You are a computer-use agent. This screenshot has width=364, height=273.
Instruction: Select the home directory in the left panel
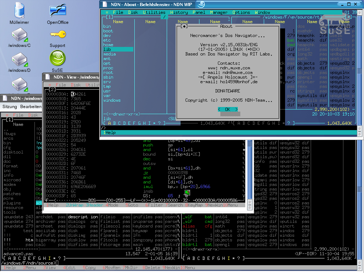click(x=108, y=44)
